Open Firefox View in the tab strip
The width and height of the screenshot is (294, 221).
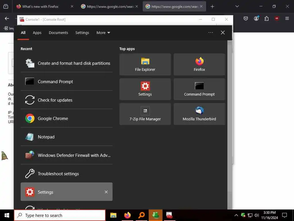pyautogui.click(x=6, y=6)
